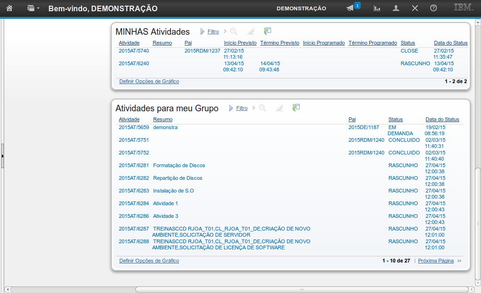
Task: Open the Go To applications menu
Action: [33, 8]
